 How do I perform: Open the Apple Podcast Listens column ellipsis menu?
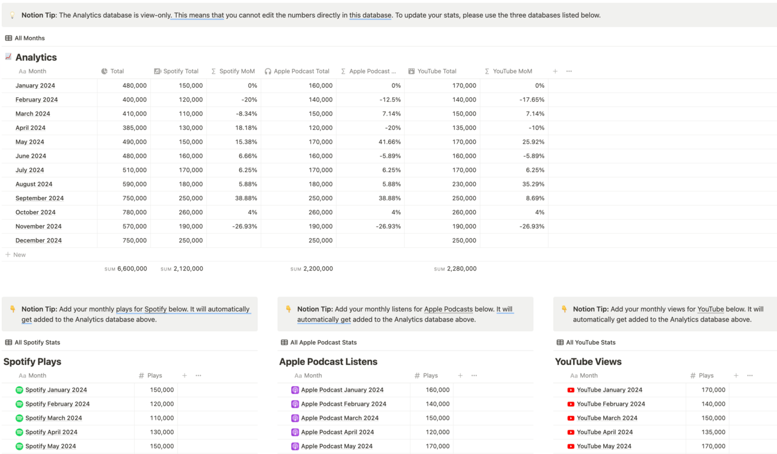point(474,375)
